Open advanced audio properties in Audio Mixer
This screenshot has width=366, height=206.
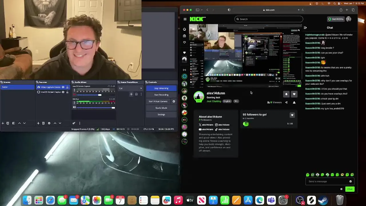74,123
